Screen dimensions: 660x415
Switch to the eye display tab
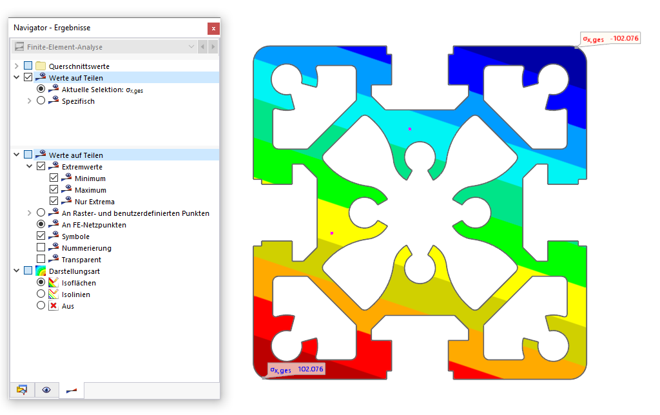[46, 390]
